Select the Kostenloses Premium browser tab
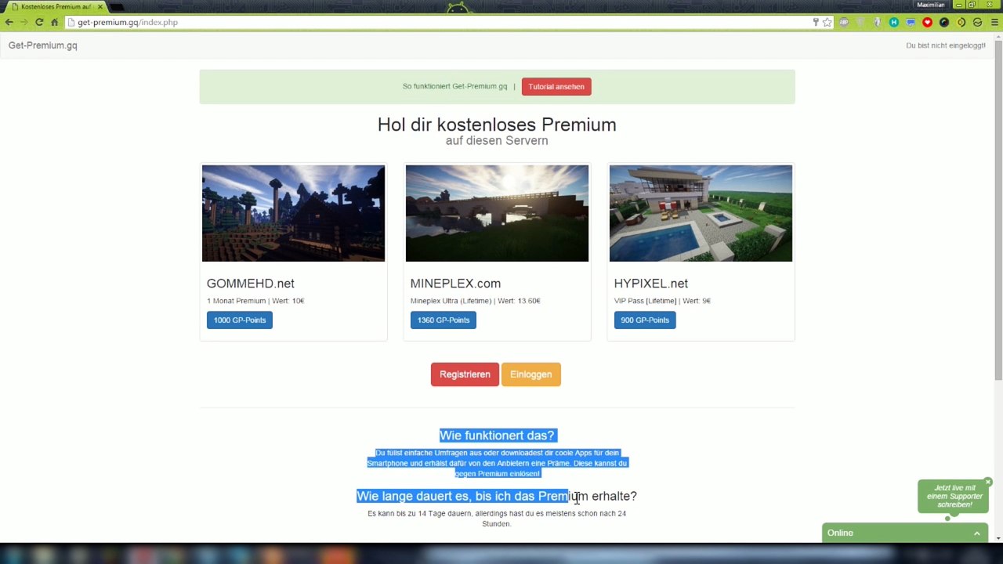Screen dimensions: 1003x564 click(x=55, y=6)
